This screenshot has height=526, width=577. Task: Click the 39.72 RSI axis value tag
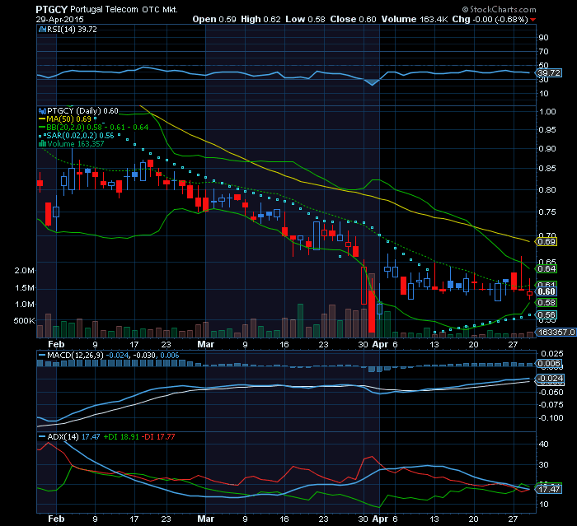549,72
